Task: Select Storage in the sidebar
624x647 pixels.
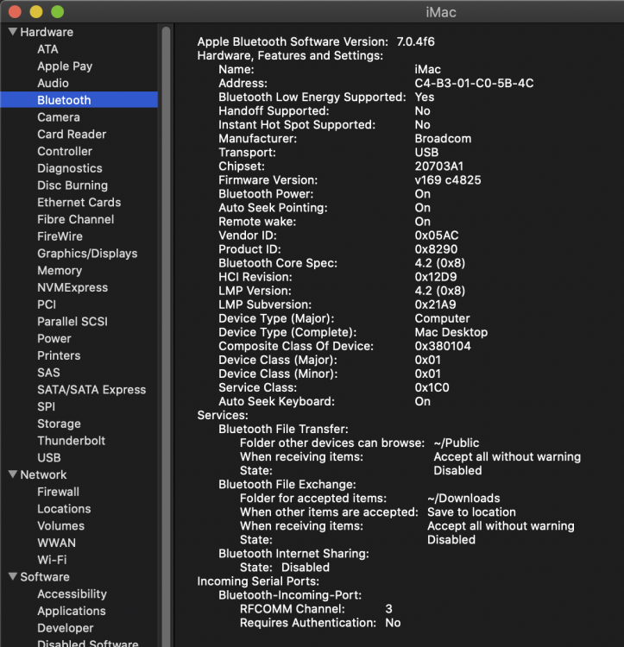Action: 59,424
